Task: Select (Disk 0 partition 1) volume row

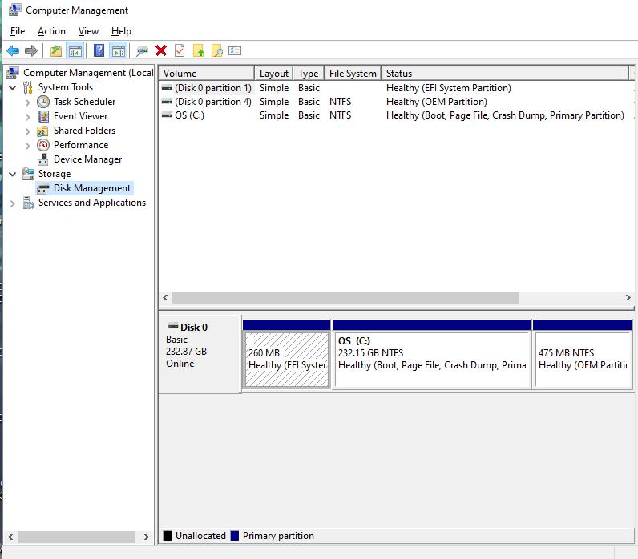Action: pos(395,88)
